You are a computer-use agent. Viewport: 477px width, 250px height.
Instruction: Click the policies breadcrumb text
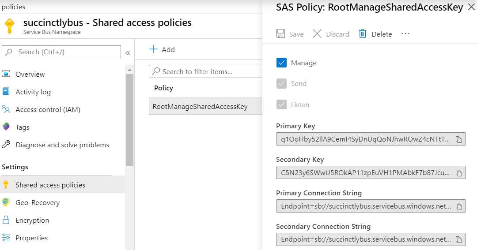point(13,7)
